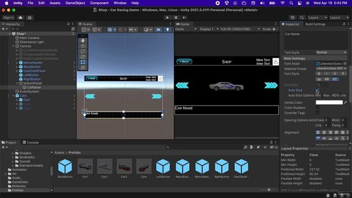Click the Vertex Color swatch
The height and width of the screenshot is (198, 352).
point(329,102)
